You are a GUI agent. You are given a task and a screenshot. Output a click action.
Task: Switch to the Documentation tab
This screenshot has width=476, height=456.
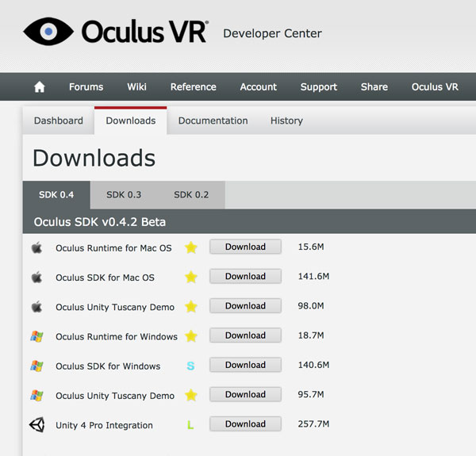(213, 121)
